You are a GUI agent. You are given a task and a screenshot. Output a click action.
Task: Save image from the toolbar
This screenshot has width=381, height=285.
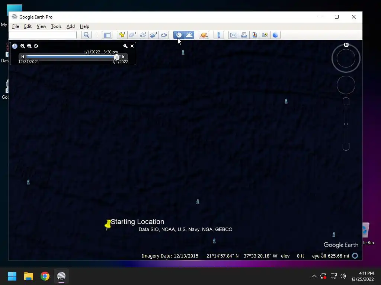254,35
